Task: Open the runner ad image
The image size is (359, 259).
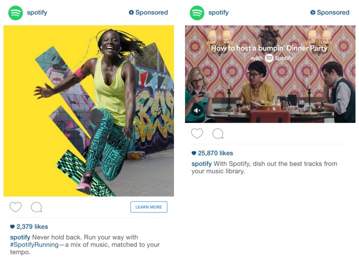Action: point(88,111)
